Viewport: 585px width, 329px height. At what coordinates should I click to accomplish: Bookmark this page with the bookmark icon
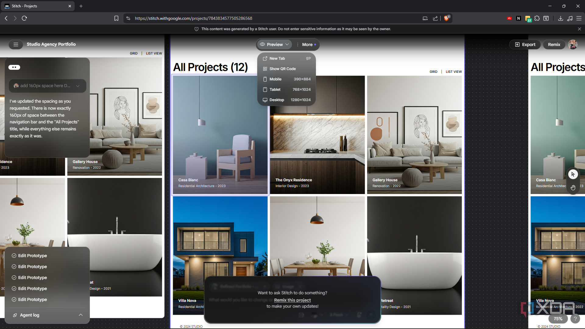[x=116, y=18]
